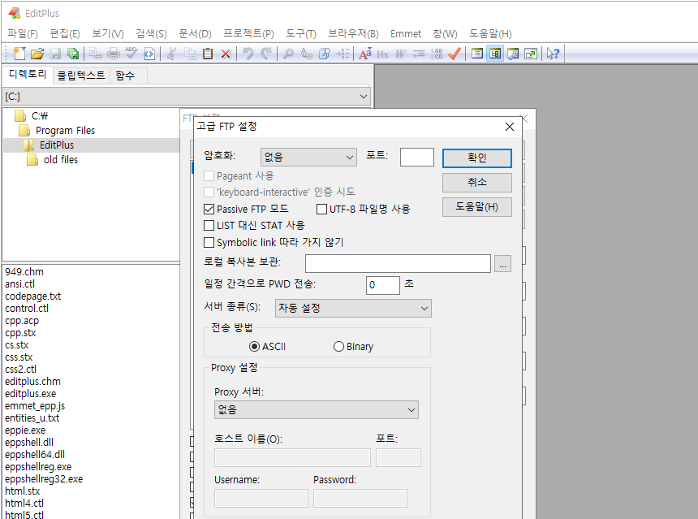The width and height of the screenshot is (698, 519).
Task: Click the 도움말(H) button in dialog
Action: [x=476, y=207]
